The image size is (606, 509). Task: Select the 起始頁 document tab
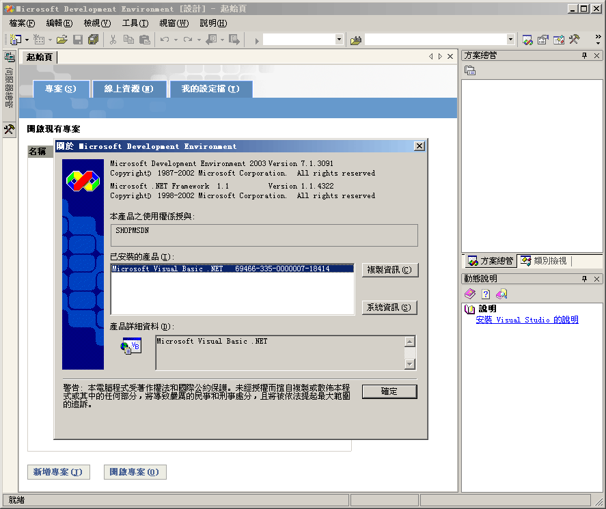coord(40,57)
